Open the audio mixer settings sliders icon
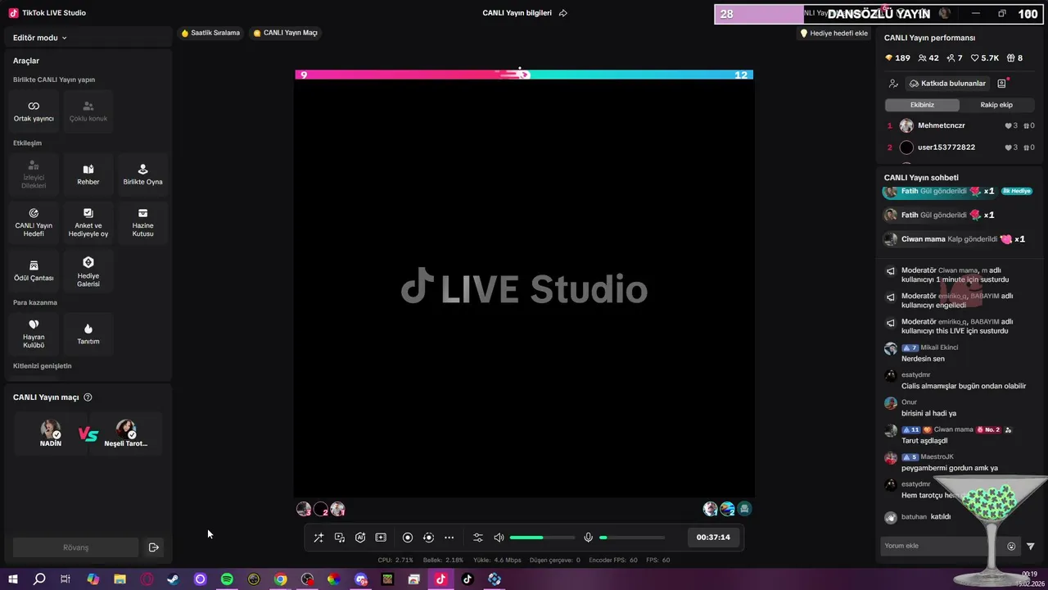Image resolution: width=1048 pixels, height=590 pixels. pyautogui.click(x=478, y=538)
